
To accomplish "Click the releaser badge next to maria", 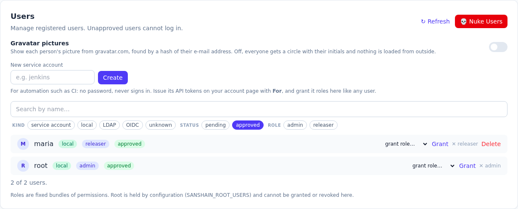I will [x=95, y=144].
